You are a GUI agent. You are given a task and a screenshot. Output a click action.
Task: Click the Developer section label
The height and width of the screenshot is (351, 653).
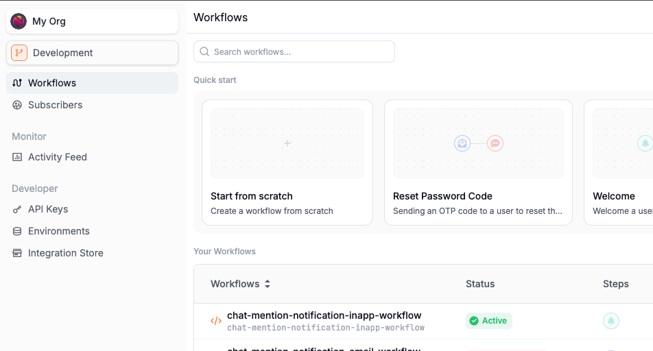(35, 189)
